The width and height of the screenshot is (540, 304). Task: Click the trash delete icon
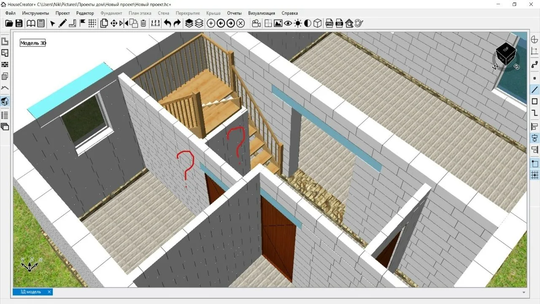pyautogui.click(x=143, y=23)
